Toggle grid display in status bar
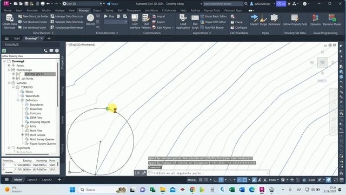Image resolution: width=346 pixels, height=195 pixels. pos(201,180)
